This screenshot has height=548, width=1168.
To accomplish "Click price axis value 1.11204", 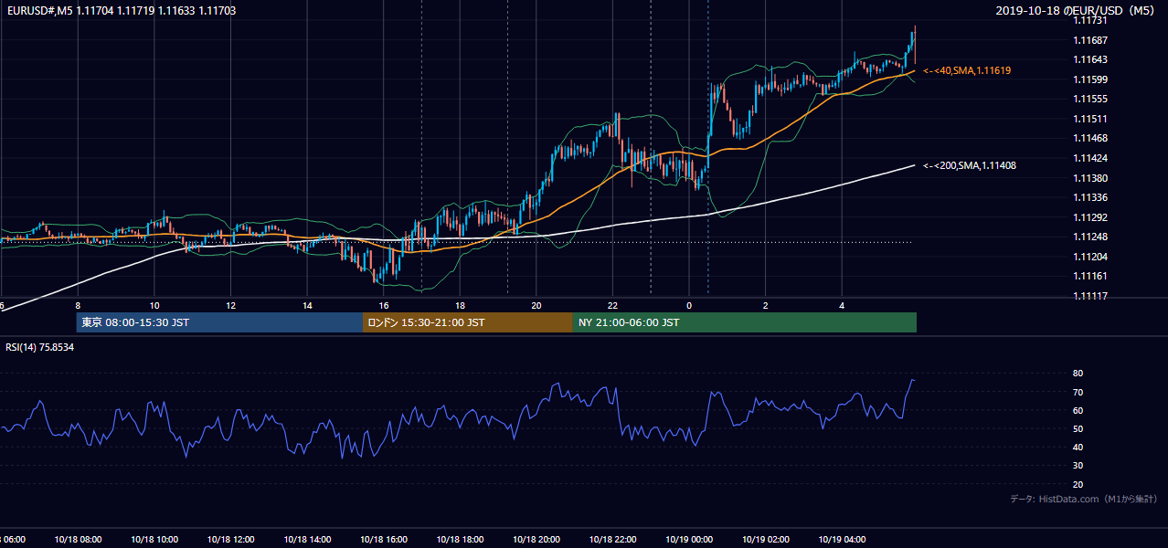I will click(1089, 257).
